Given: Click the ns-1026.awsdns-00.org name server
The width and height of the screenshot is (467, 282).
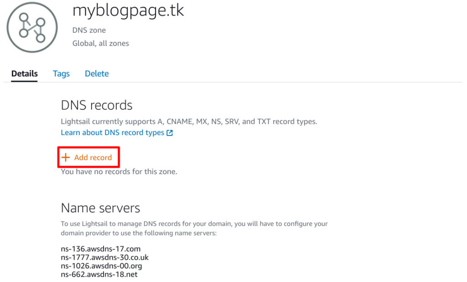Looking at the screenshot, I should (101, 266).
